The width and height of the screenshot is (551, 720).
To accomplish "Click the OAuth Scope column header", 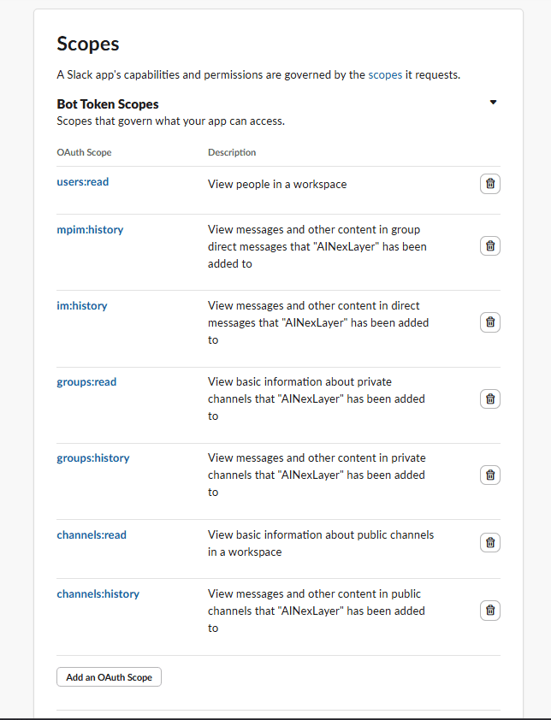I will point(84,152).
